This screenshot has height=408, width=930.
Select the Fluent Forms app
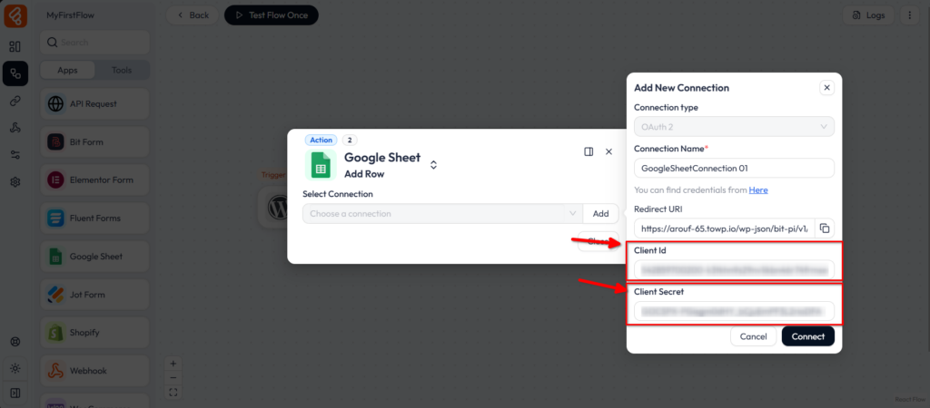[94, 219]
